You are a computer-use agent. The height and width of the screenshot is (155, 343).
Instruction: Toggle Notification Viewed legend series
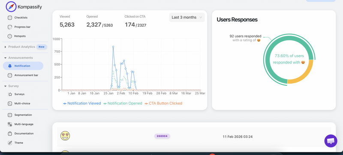point(82,103)
